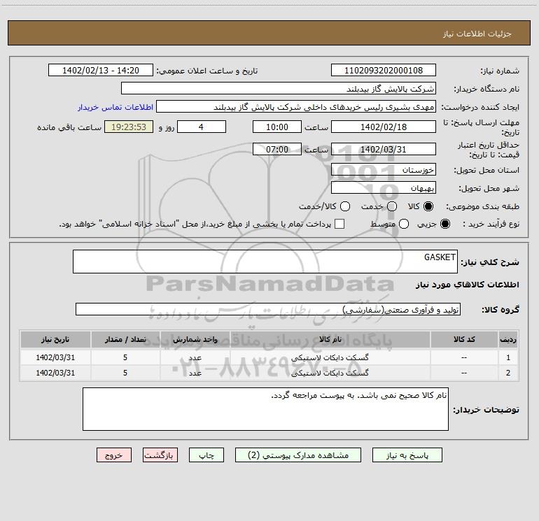Select the کالا radio button

(x=428, y=206)
